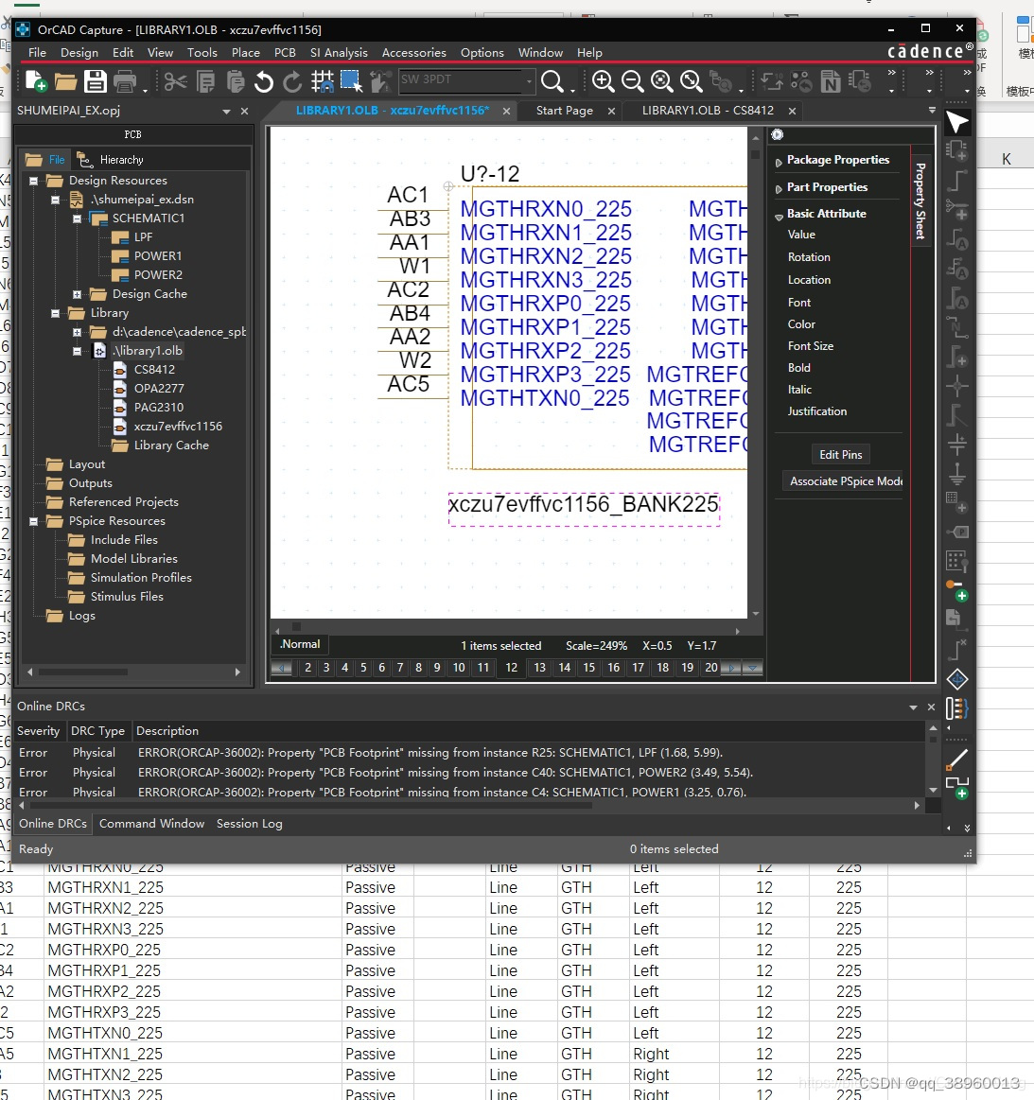The width and height of the screenshot is (1034, 1100).
Task: Switch to the Start Page tab
Action: tap(564, 111)
